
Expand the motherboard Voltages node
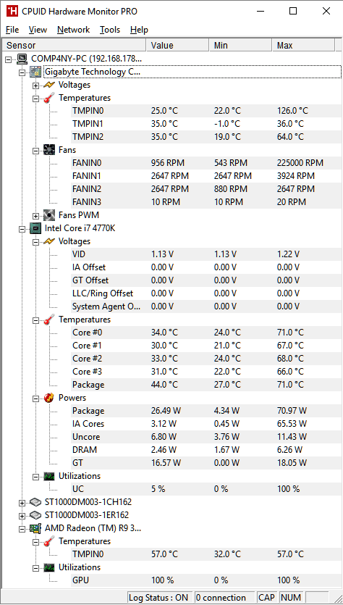pyautogui.click(x=36, y=85)
